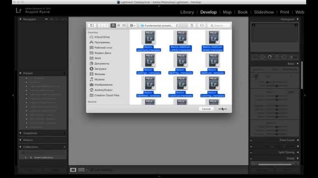Screen dimensions: 318x178
Task: Select the Red Eye Correction tool
Action: tap(270, 57)
